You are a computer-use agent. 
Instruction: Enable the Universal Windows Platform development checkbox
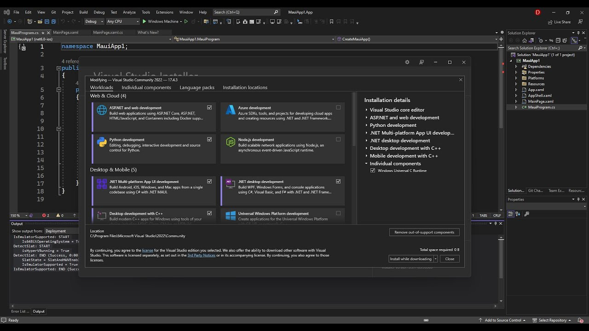coord(338,213)
